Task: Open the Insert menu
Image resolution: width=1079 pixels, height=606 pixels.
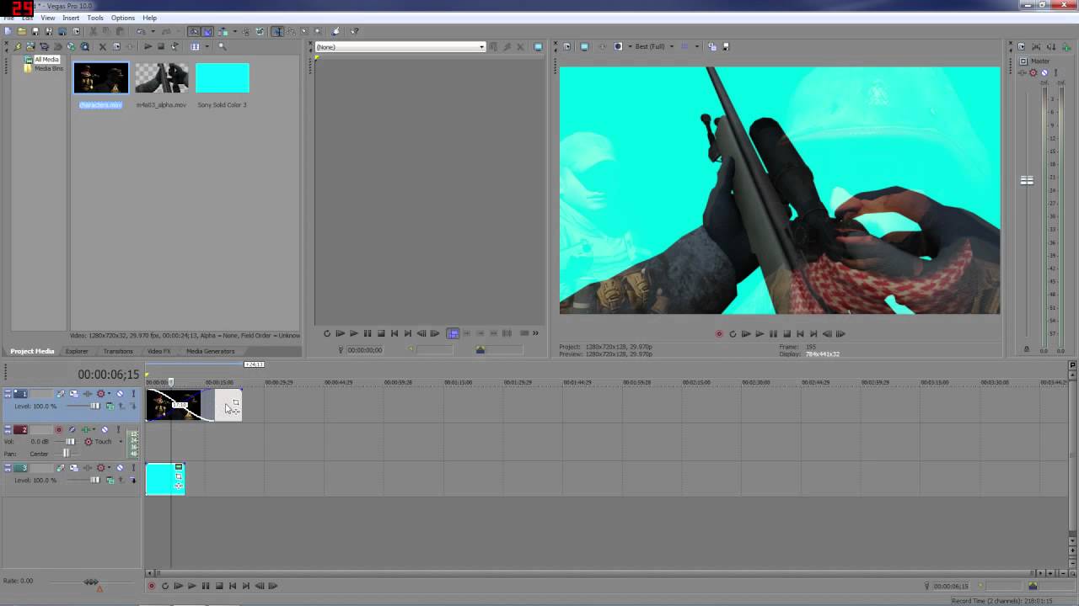Action: pyautogui.click(x=71, y=18)
